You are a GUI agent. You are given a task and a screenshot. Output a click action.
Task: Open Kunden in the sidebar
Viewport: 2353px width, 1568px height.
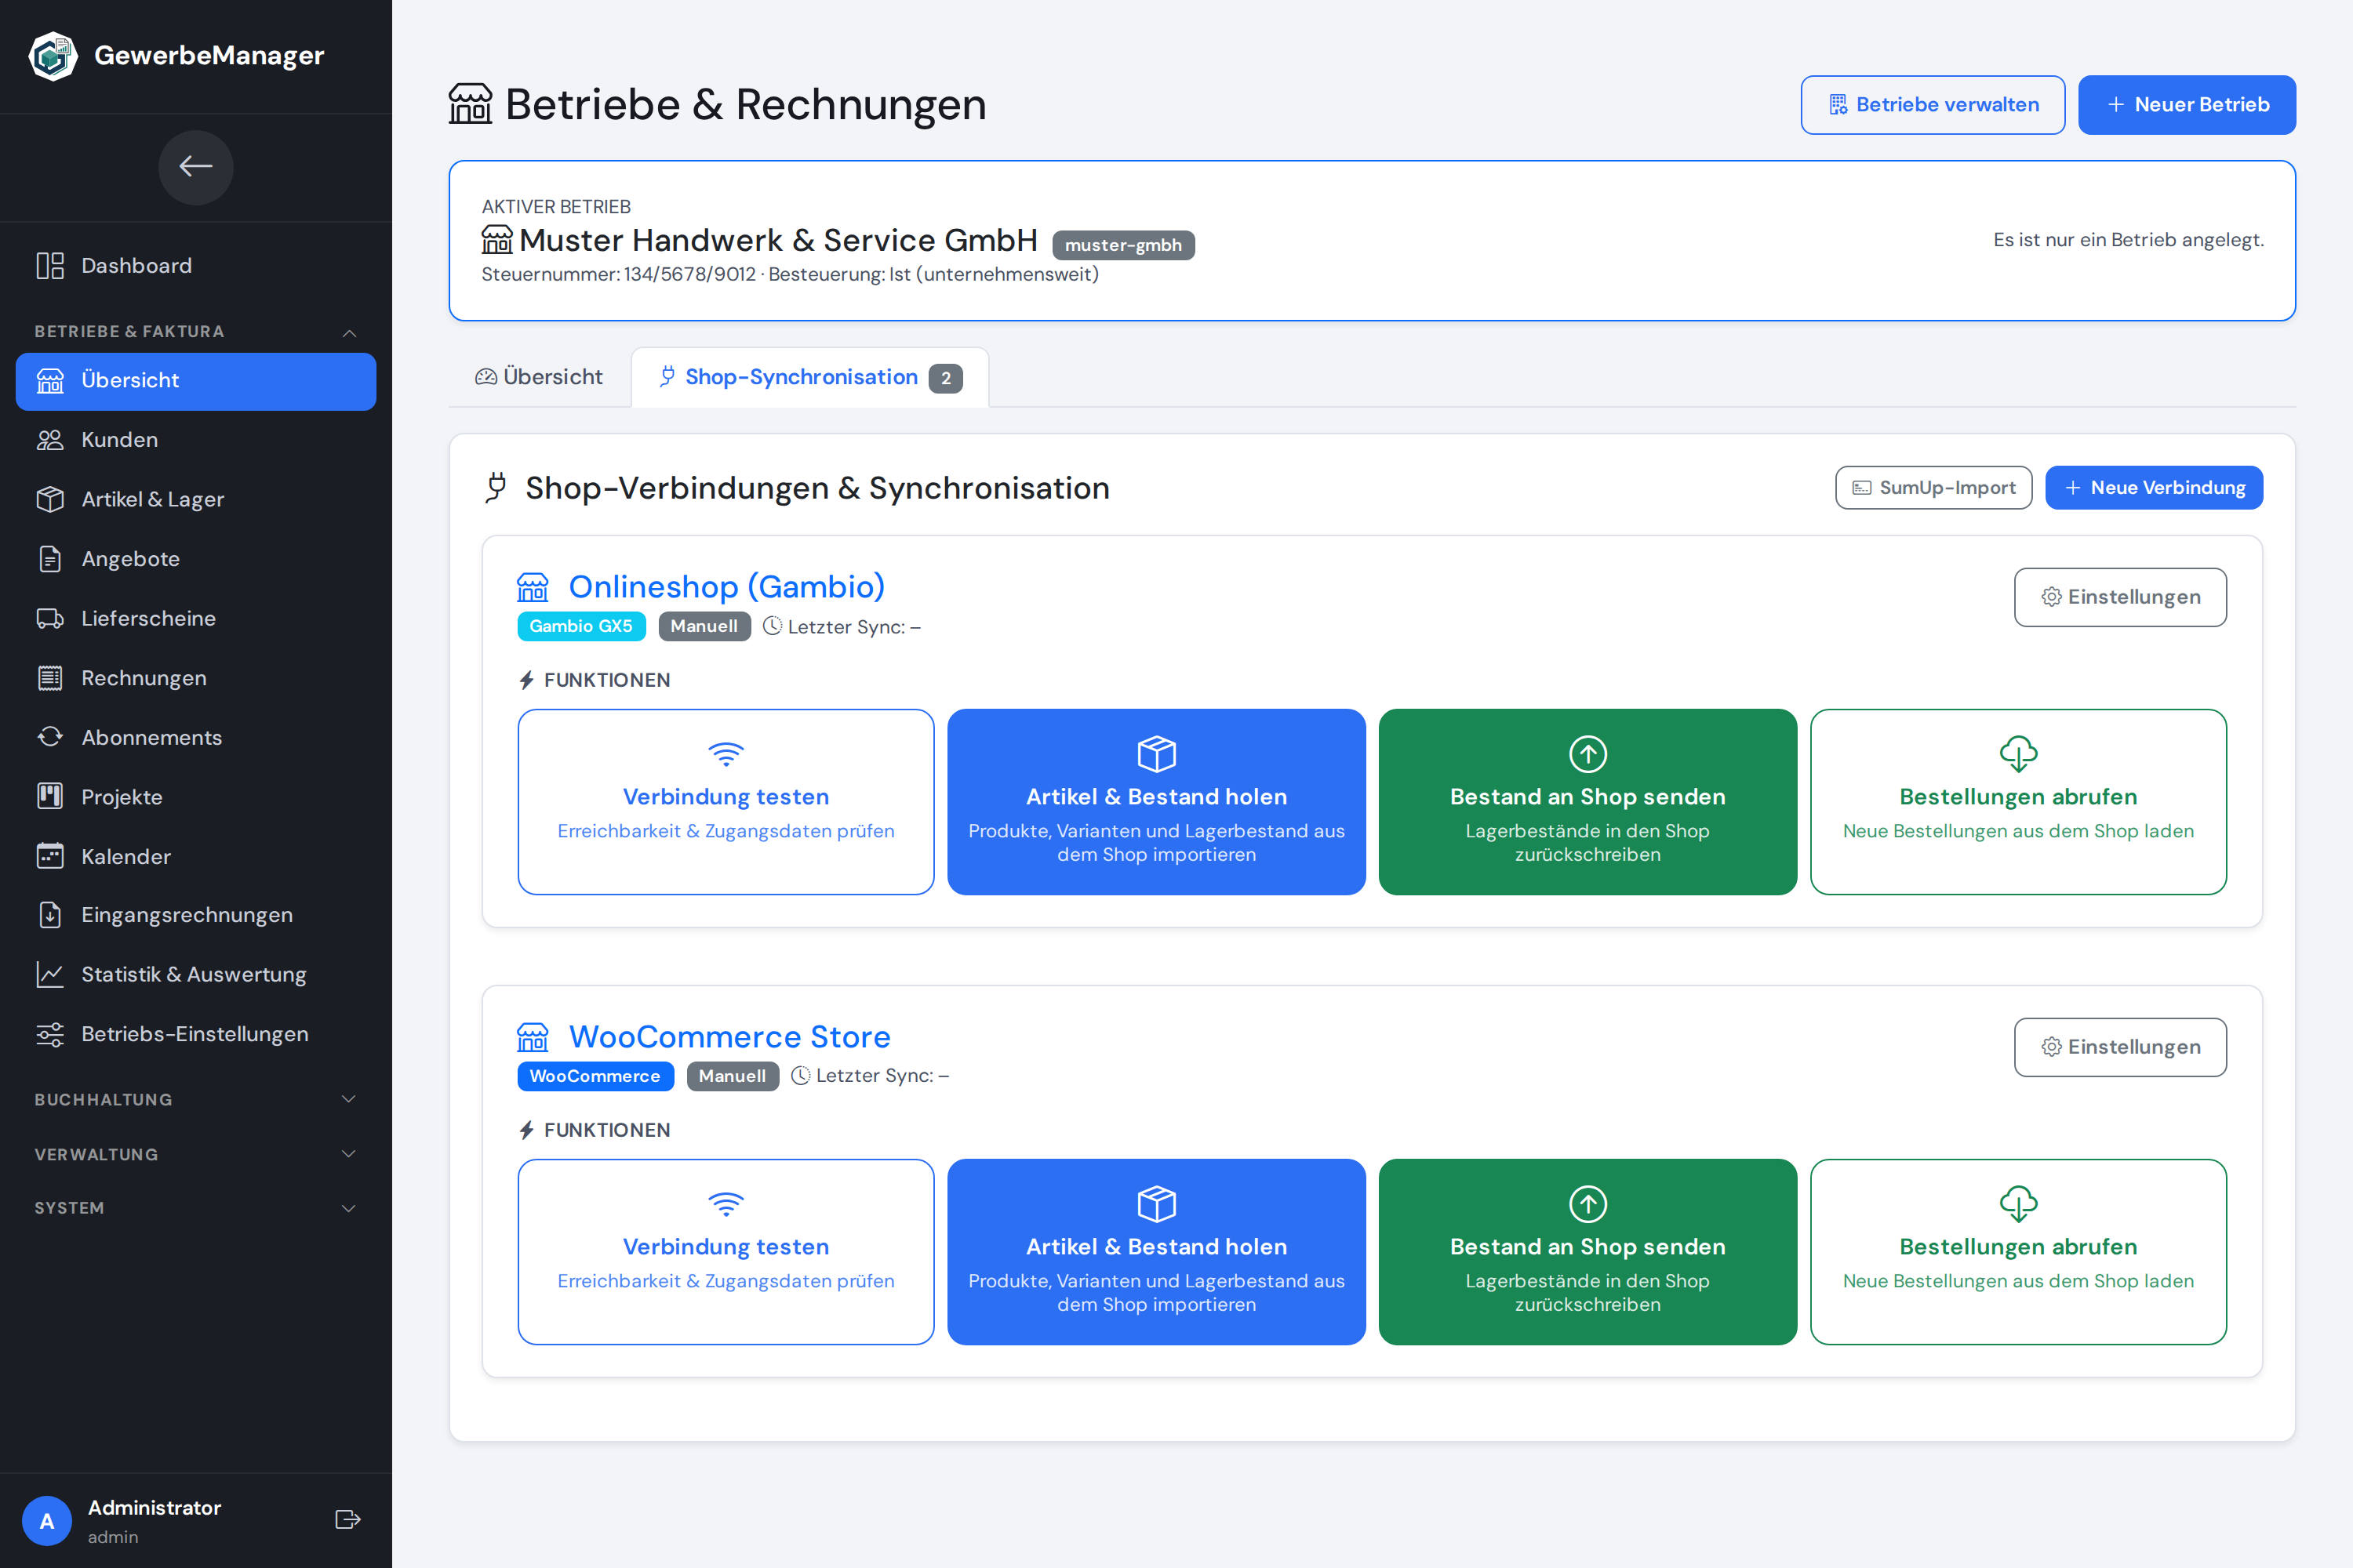[x=196, y=440]
